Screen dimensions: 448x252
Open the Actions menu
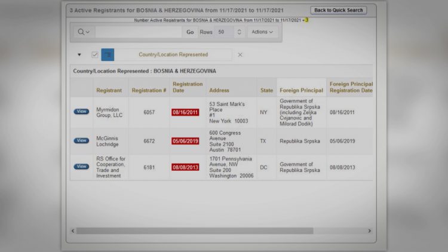(x=262, y=32)
